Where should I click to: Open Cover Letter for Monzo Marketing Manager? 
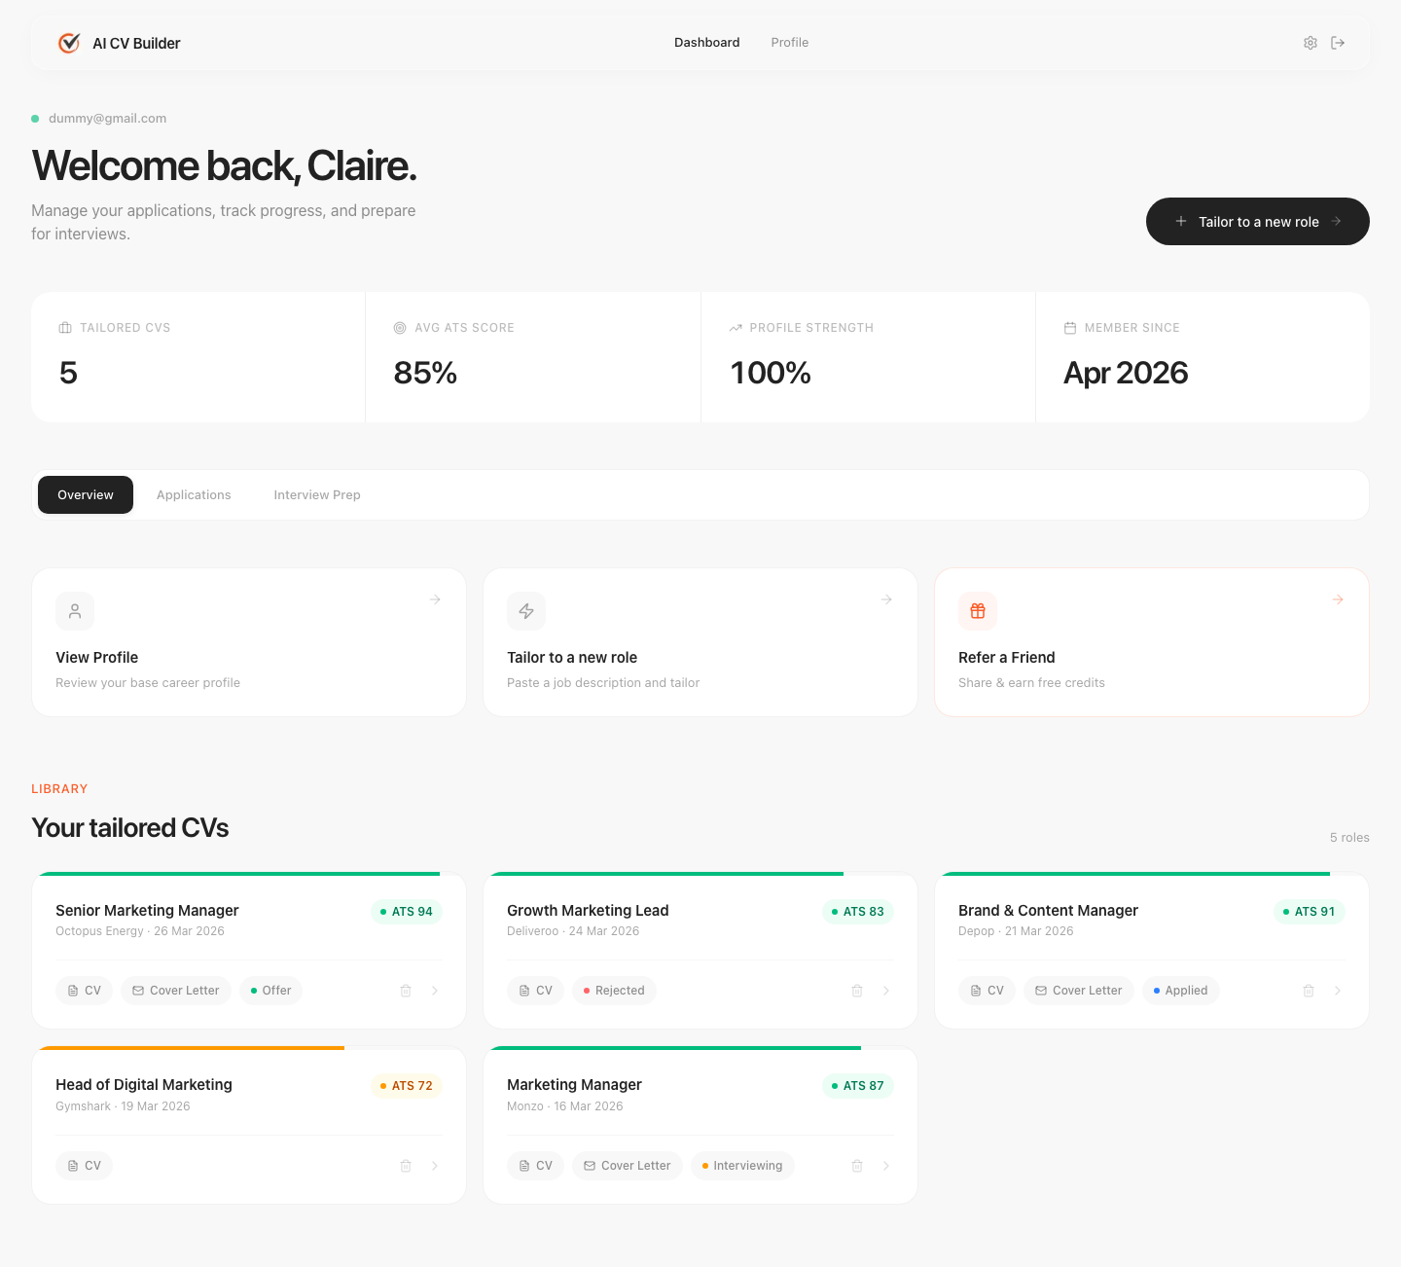click(628, 1166)
